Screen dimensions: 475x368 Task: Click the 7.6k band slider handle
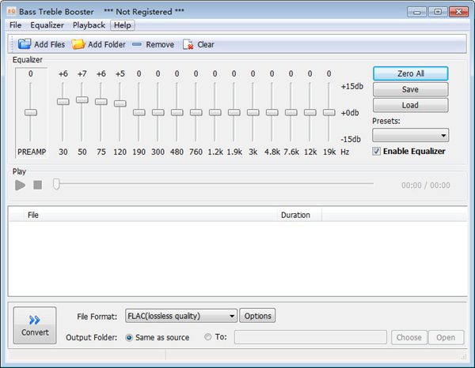(291, 112)
